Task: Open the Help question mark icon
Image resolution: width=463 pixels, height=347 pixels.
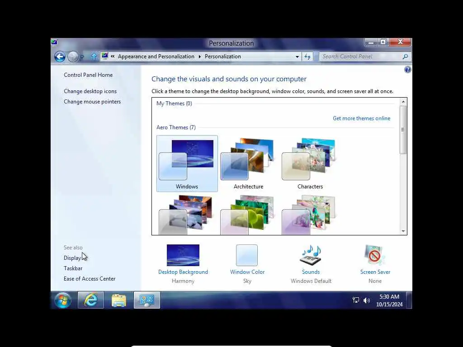Action: coord(407,70)
